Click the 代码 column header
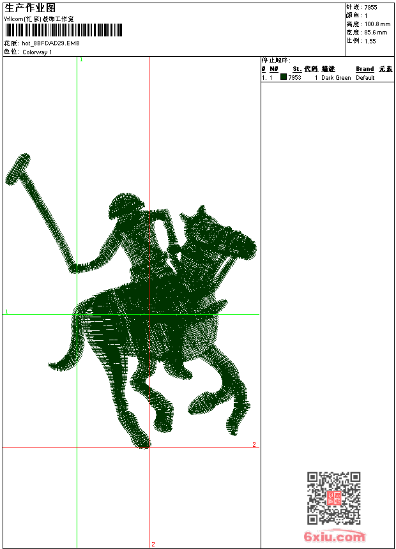Screen dimensions: 396x549 pyautogui.click(x=311, y=69)
